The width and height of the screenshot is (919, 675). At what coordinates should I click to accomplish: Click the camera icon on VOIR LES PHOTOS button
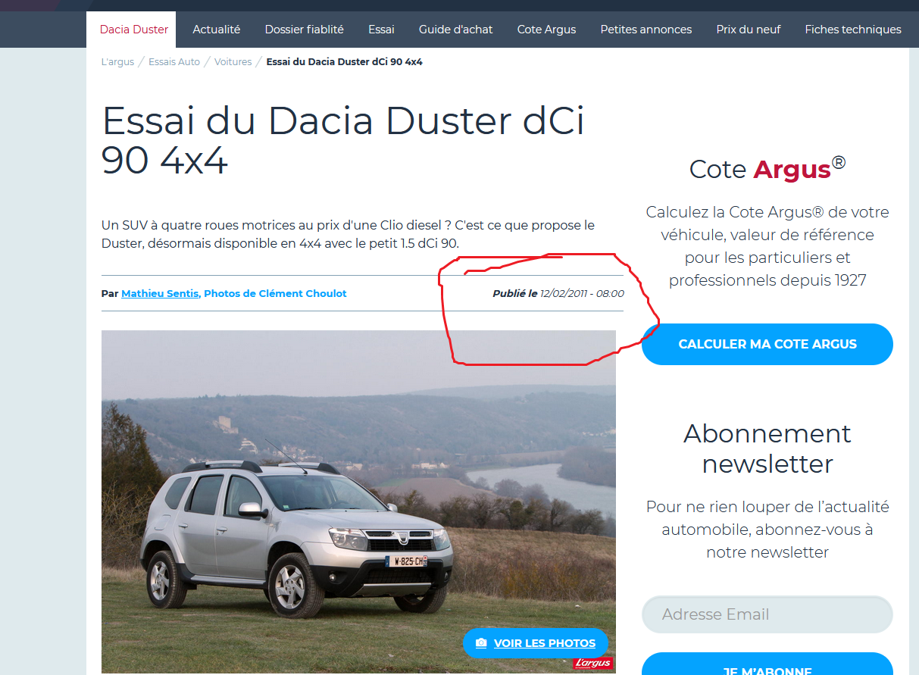481,642
